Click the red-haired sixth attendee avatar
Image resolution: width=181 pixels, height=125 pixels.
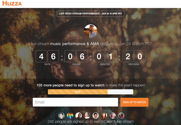(104, 116)
